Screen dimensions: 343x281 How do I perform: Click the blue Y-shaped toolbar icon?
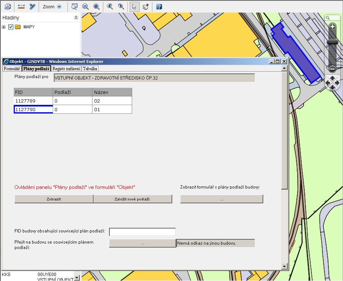coord(32,7)
